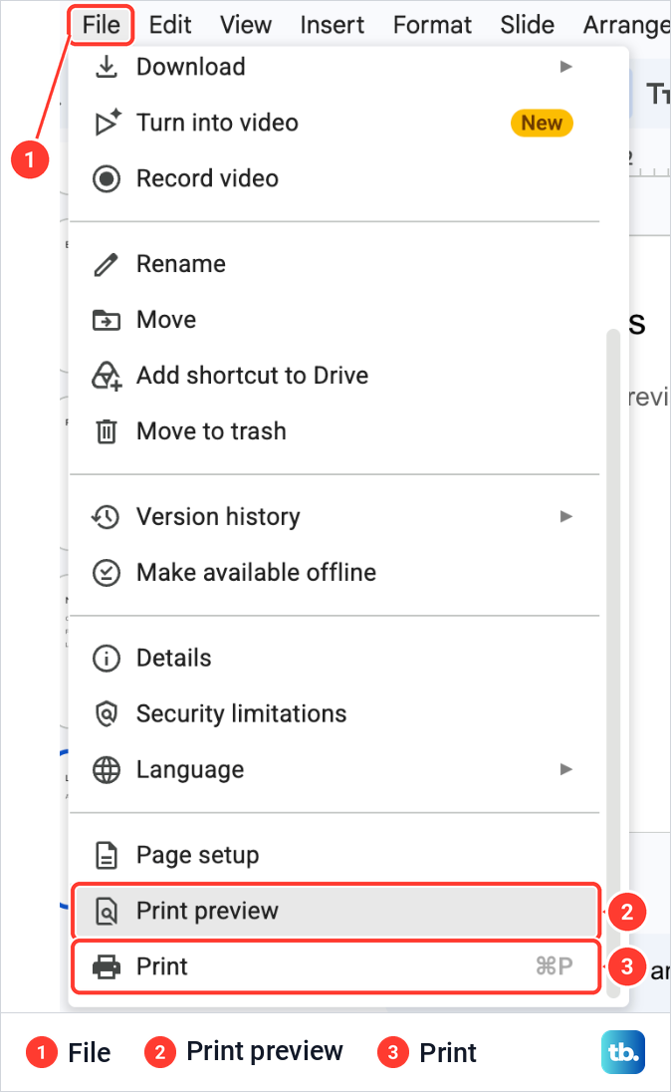Viewport: 671px width, 1092px height.
Task: Select Page setup text
Action: [x=198, y=855]
